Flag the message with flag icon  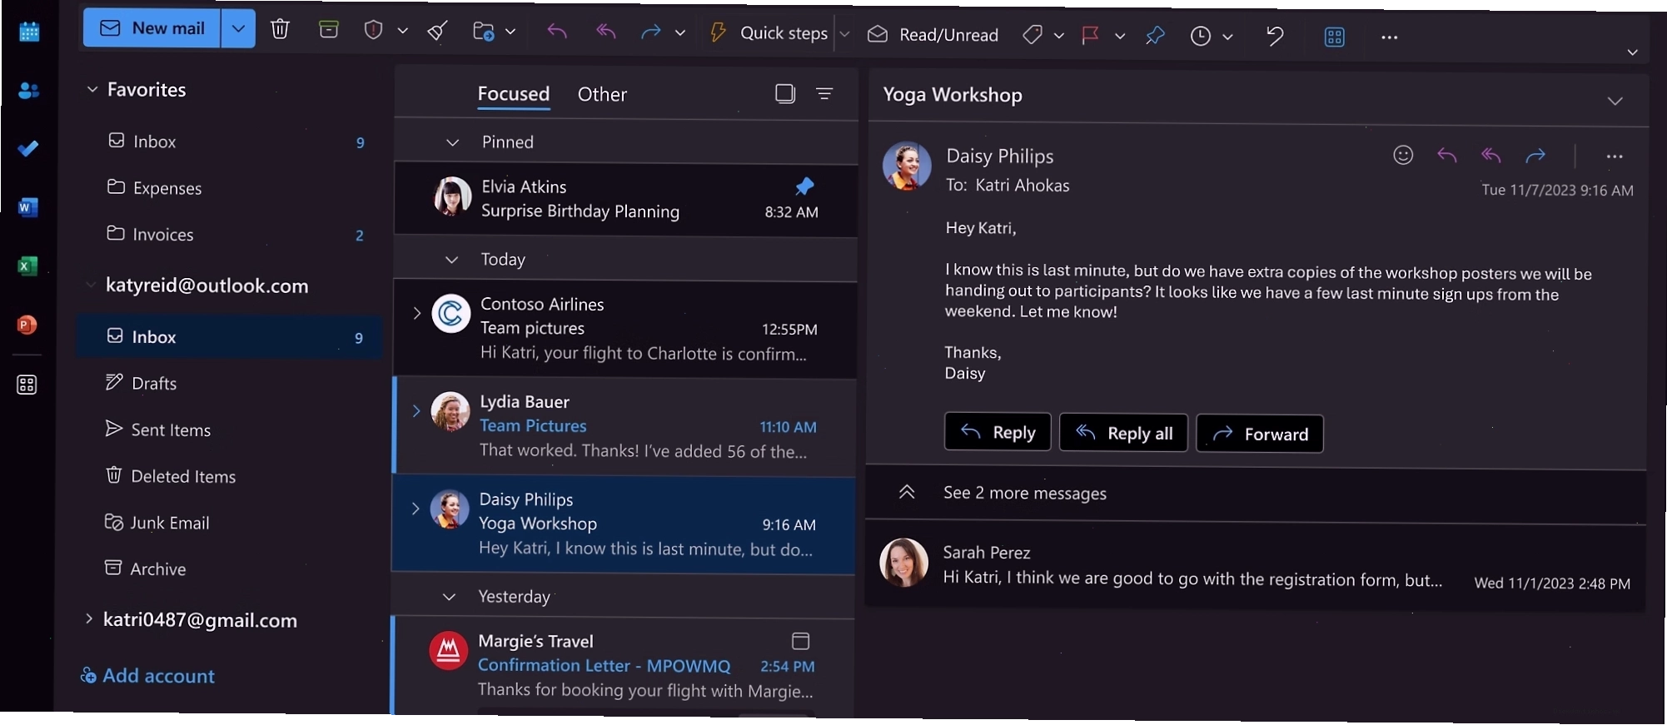pos(1090,35)
